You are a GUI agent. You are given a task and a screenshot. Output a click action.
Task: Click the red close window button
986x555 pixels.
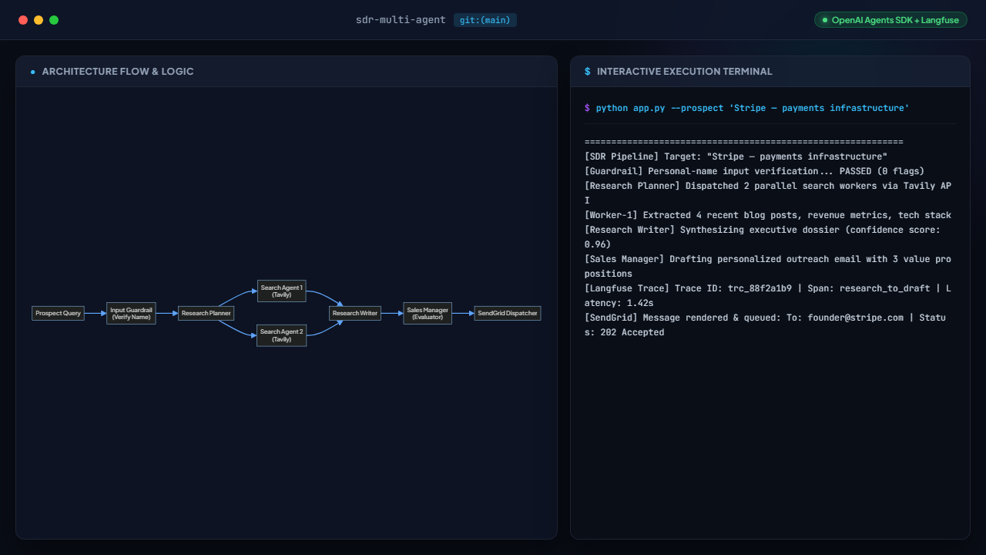[x=23, y=20]
